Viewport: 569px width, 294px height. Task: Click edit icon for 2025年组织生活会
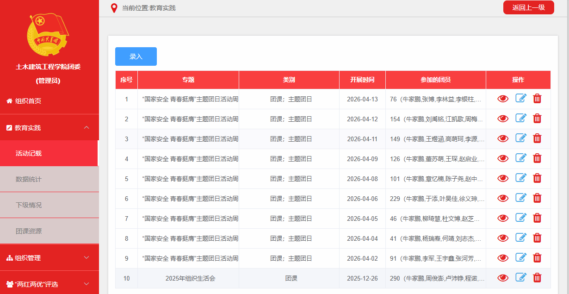(x=521, y=278)
